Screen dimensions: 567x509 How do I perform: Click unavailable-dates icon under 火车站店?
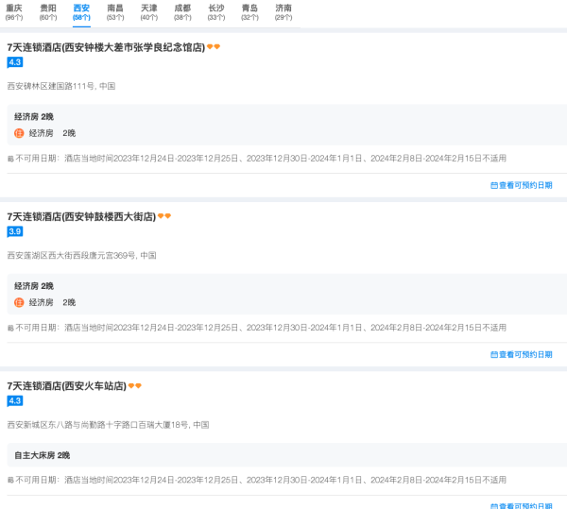click(x=10, y=481)
